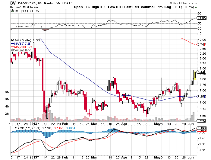Click the Volume legend bar icon
Image resolution: width=211 pixels, height=160 pixels.
pos(13,50)
